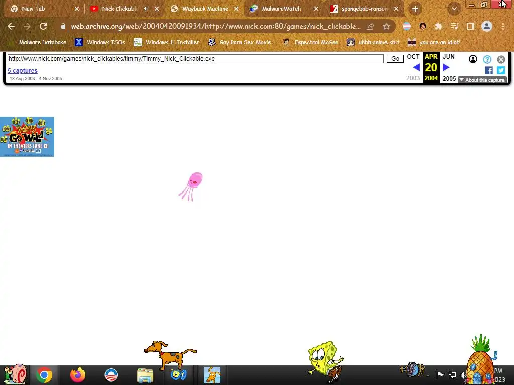514x385 pixels.
Task: Click the Wayback Machine URL input field
Action: click(195, 59)
